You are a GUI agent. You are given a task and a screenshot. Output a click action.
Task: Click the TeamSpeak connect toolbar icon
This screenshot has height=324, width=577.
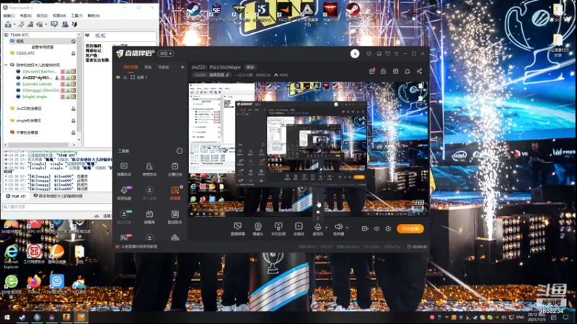[8, 24]
